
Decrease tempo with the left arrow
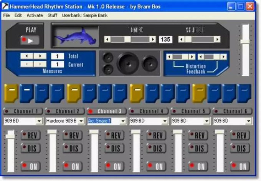click(x=107, y=40)
